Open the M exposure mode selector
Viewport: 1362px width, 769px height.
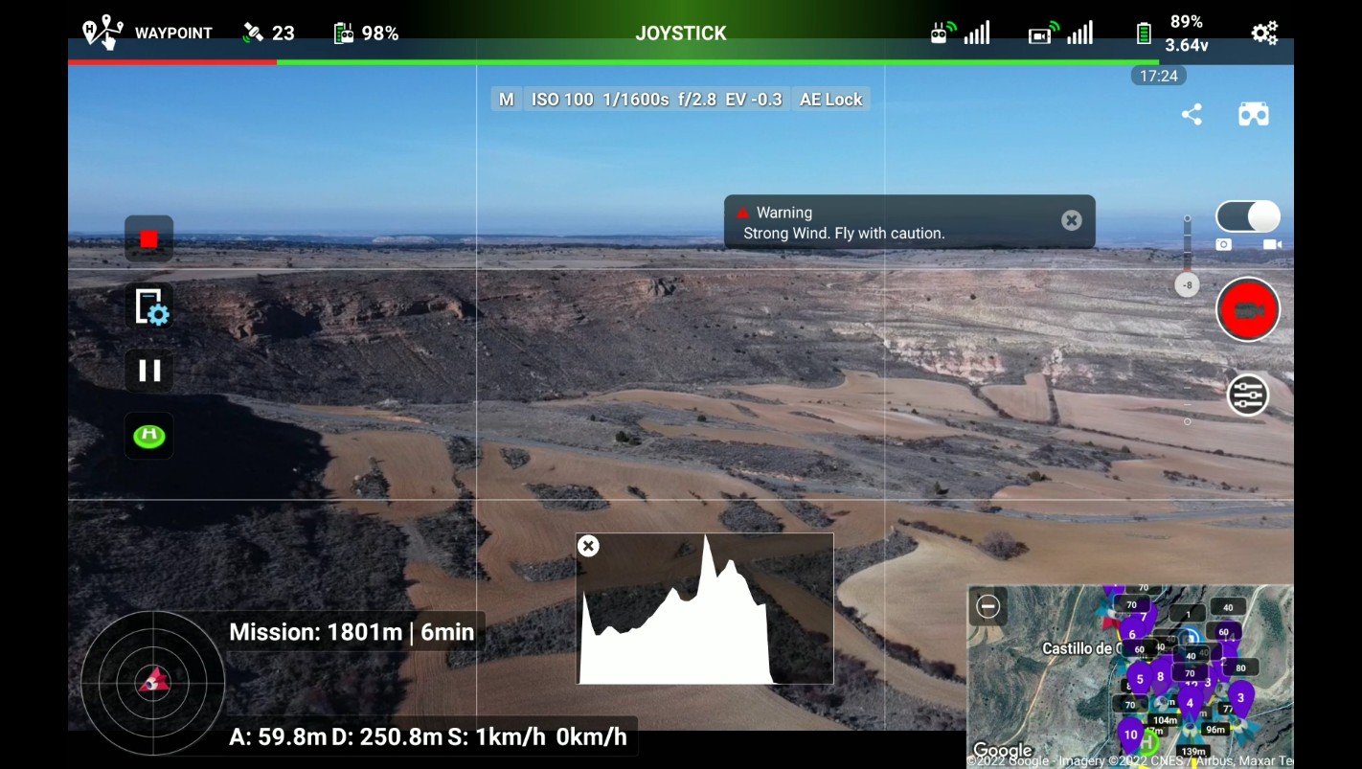click(x=507, y=99)
